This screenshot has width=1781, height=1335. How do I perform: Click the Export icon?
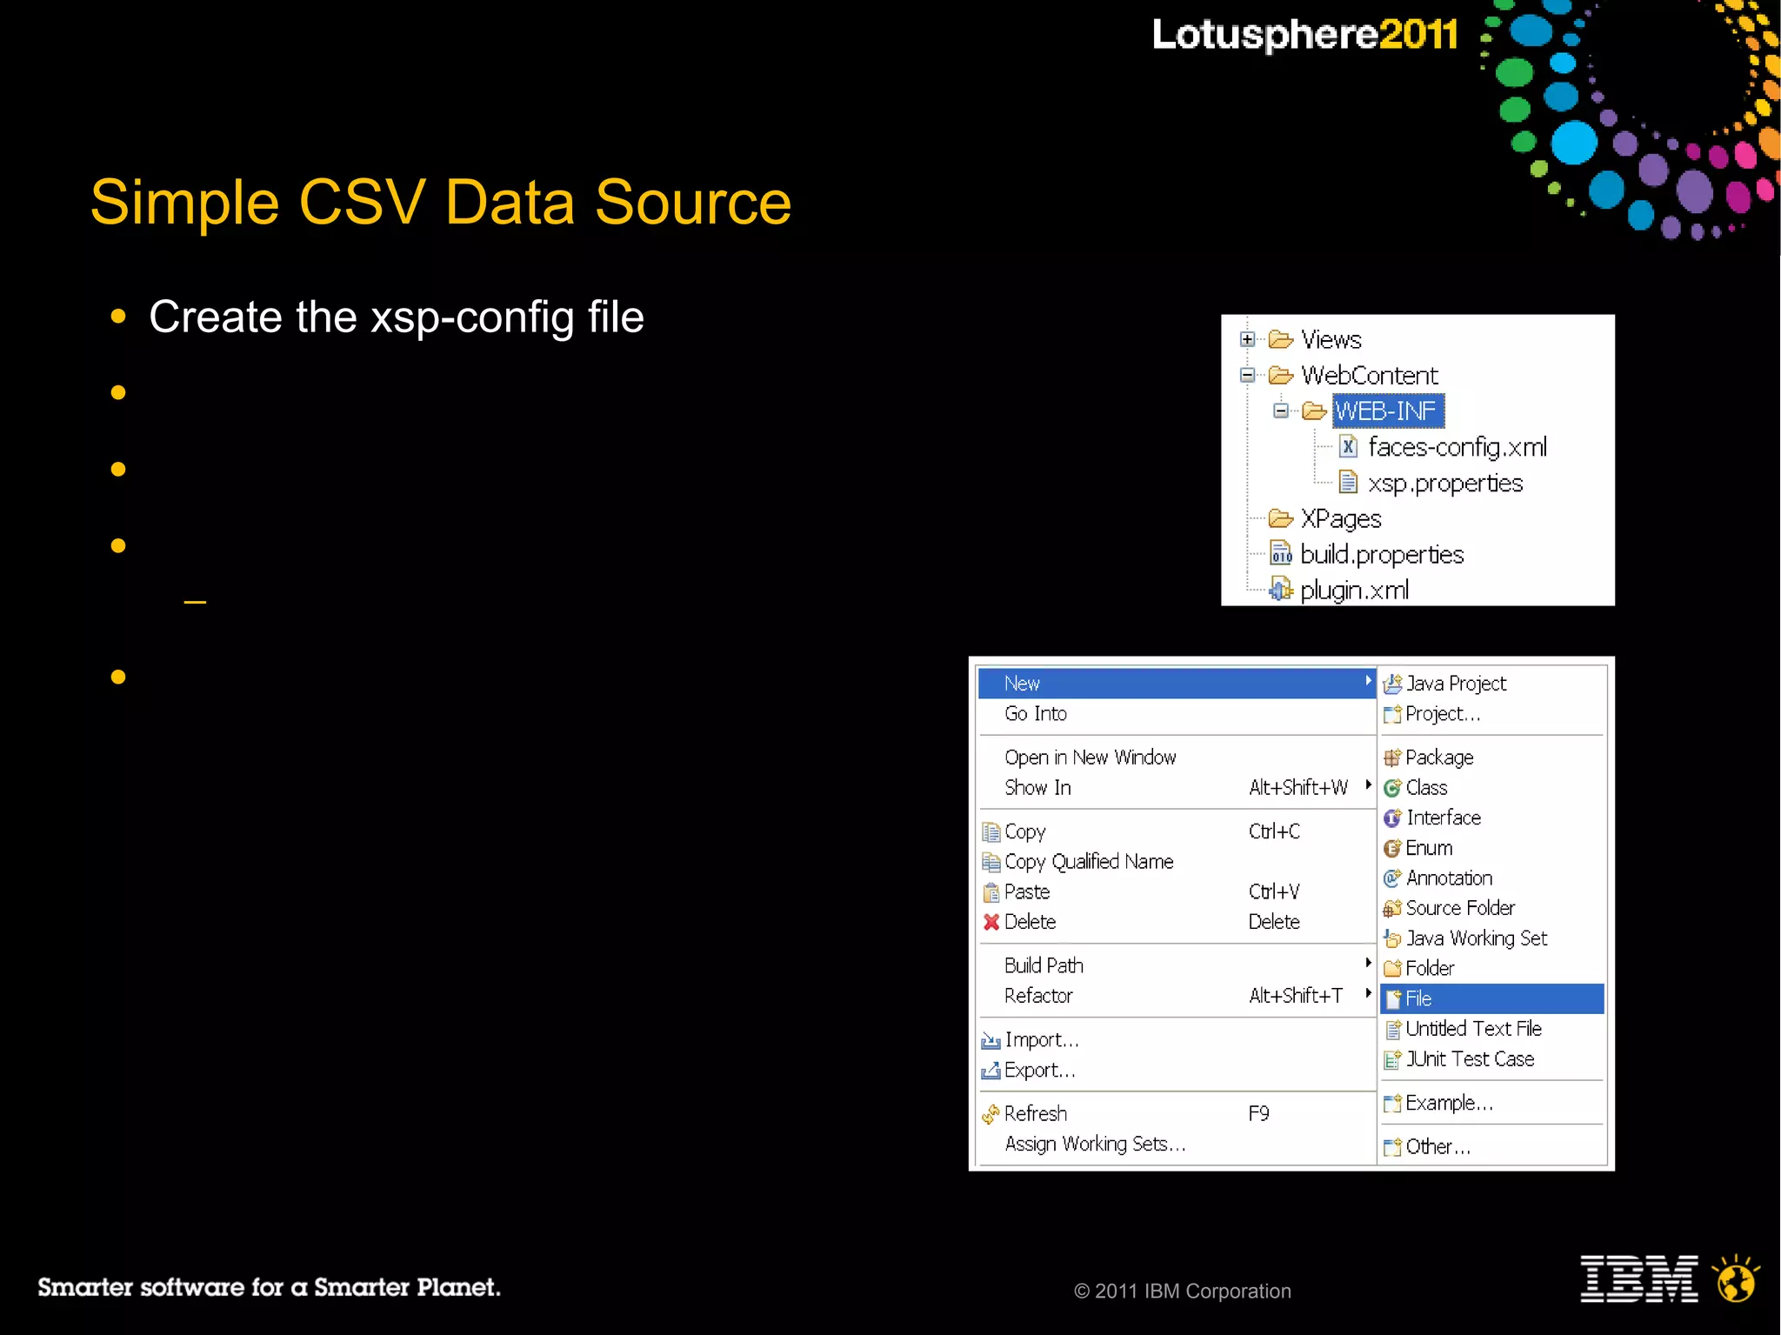991,1071
